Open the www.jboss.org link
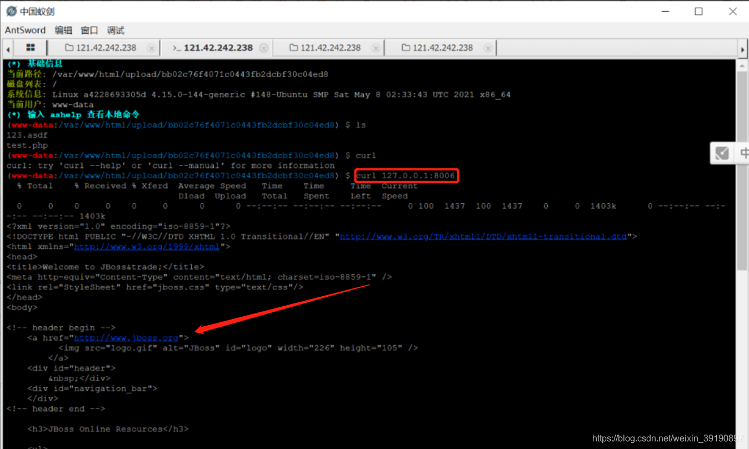The image size is (749, 449). pos(126,337)
